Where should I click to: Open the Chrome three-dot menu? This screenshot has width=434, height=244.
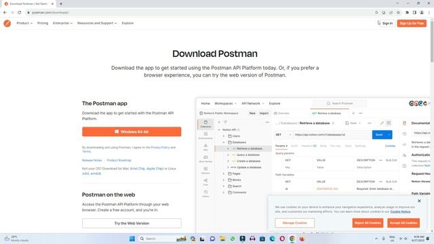coord(429,12)
